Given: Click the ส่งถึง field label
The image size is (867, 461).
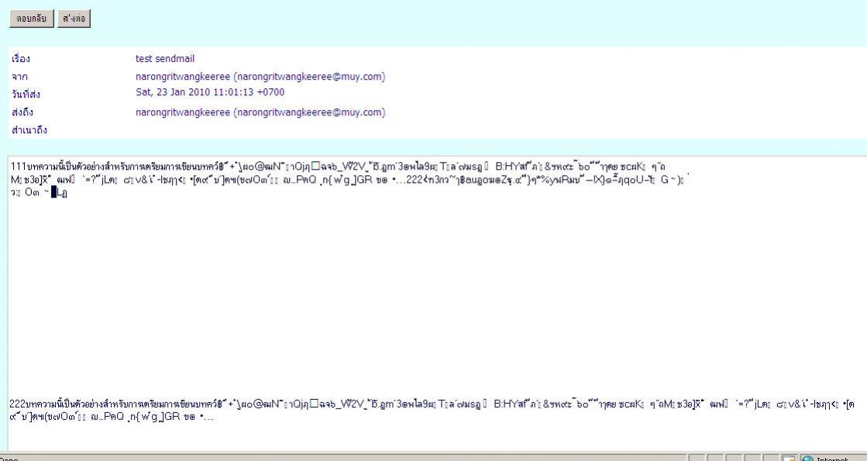Looking at the screenshot, I should pos(22,112).
